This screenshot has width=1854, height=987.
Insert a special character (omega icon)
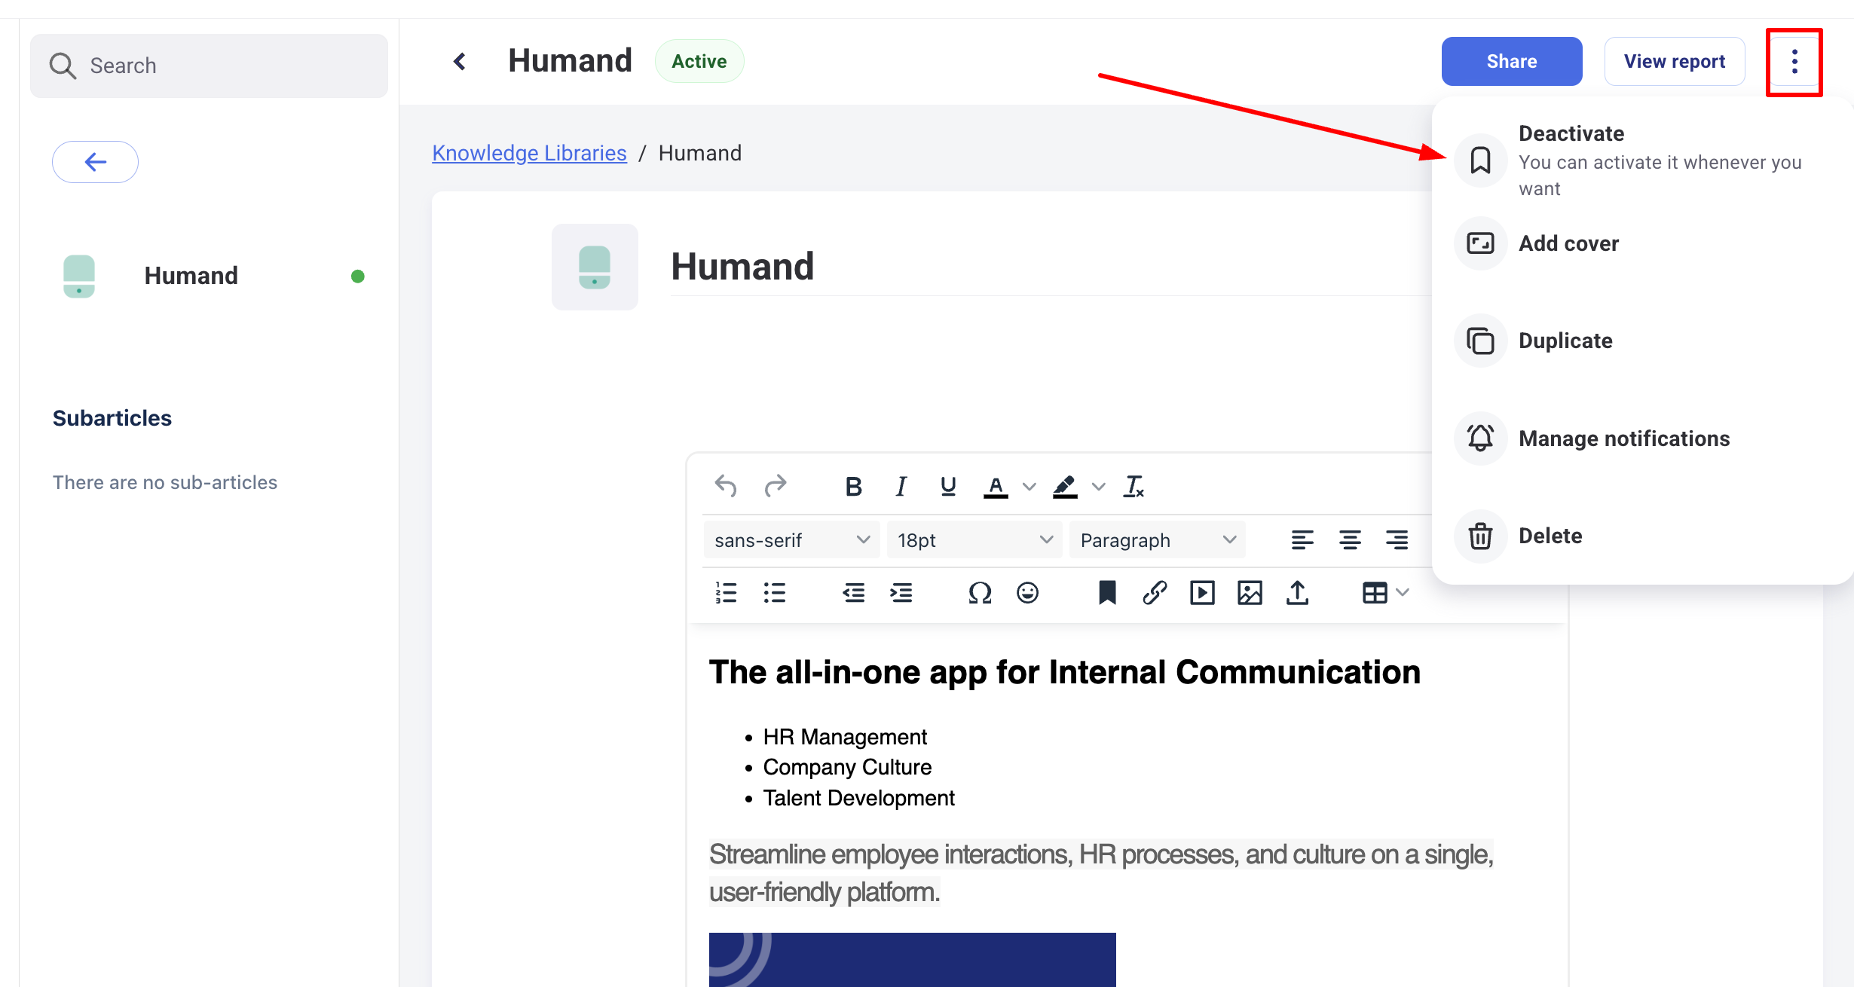980,593
